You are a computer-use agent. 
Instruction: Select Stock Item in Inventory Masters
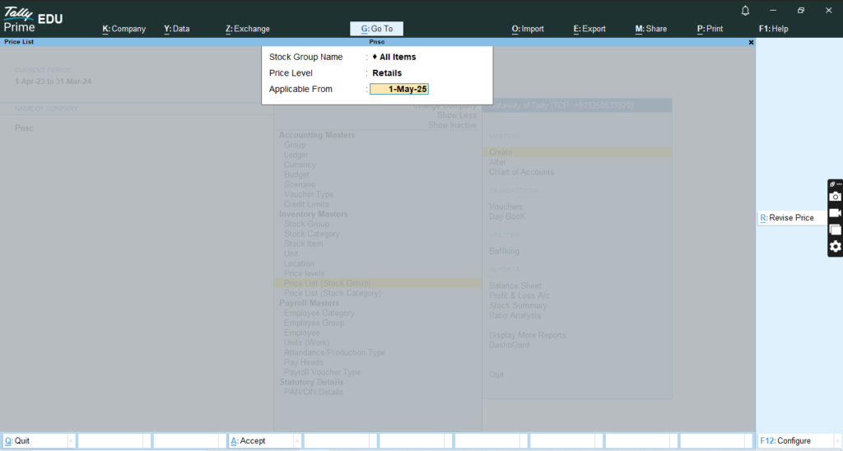click(303, 244)
